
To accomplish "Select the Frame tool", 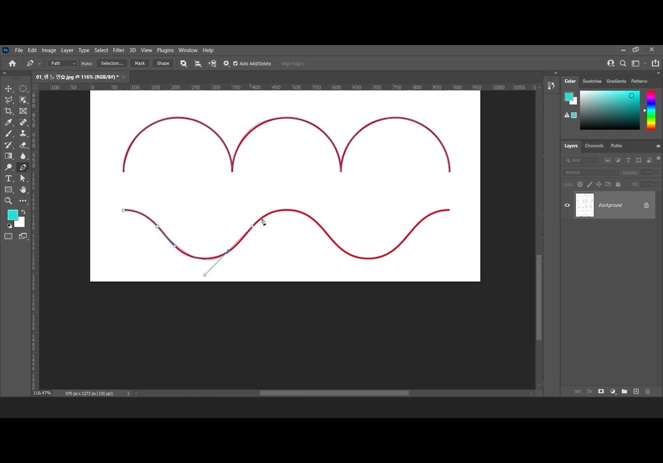I will tap(23, 111).
